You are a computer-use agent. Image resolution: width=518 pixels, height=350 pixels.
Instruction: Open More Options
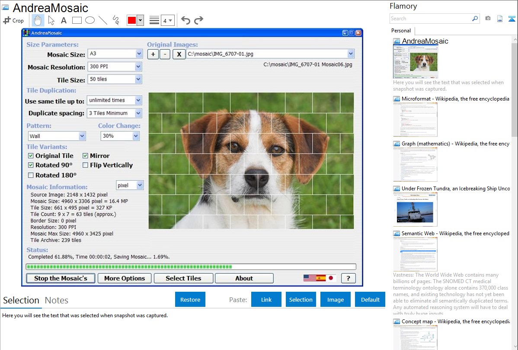(x=125, y=278)
